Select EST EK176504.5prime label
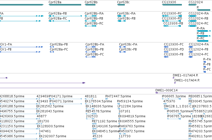212x140 pixels. (x=98, y=101)
